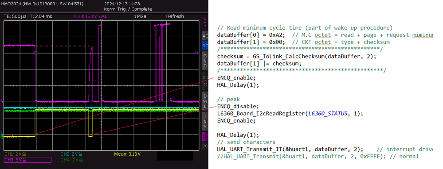Screen dimensions: 443x169
Task: Click the Refresh acquisition mode label
Action: (x=175, y=16)
